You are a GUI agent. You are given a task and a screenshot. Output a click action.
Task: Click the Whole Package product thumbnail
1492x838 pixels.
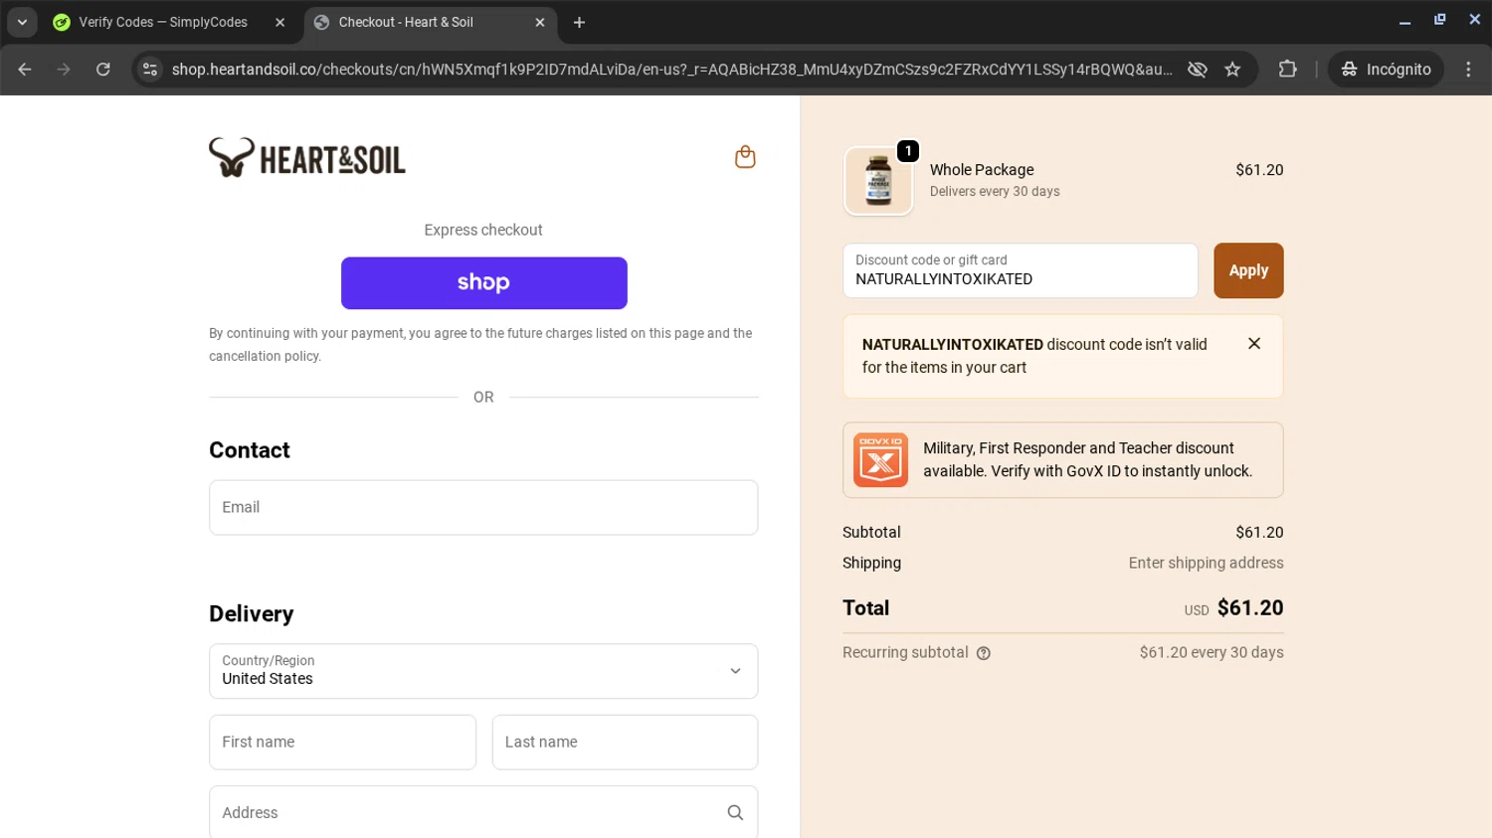(x=878, y=181)
